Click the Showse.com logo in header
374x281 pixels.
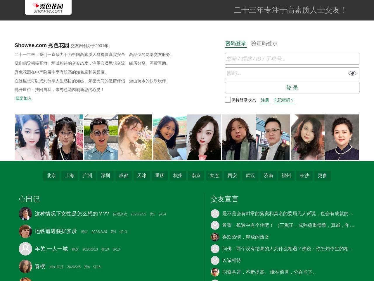click(x=48, y=8)
